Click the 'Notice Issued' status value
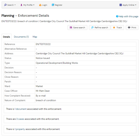This screenshot has height=137, width=140. pos(43,58)
